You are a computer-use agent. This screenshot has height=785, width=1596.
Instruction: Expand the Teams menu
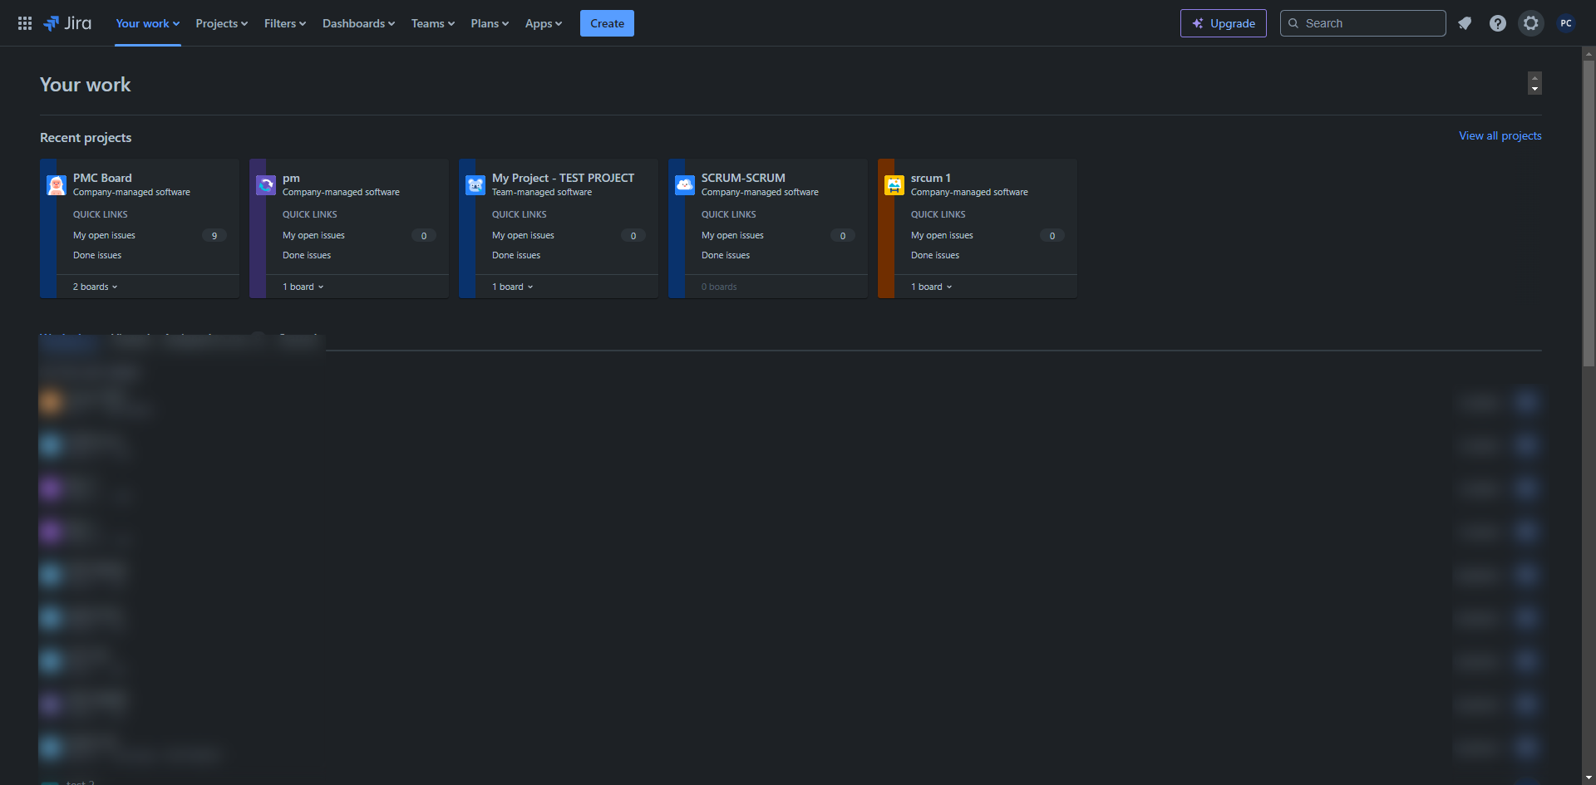(x=433, y=23)
